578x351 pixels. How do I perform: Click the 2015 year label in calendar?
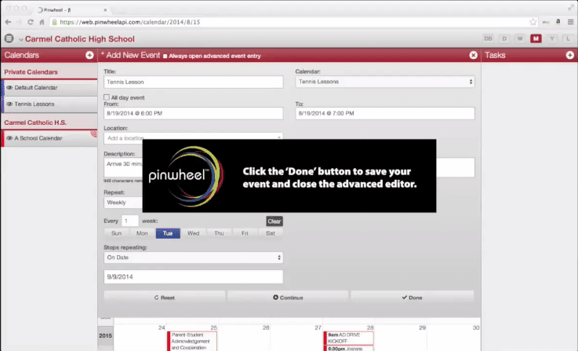105,335
